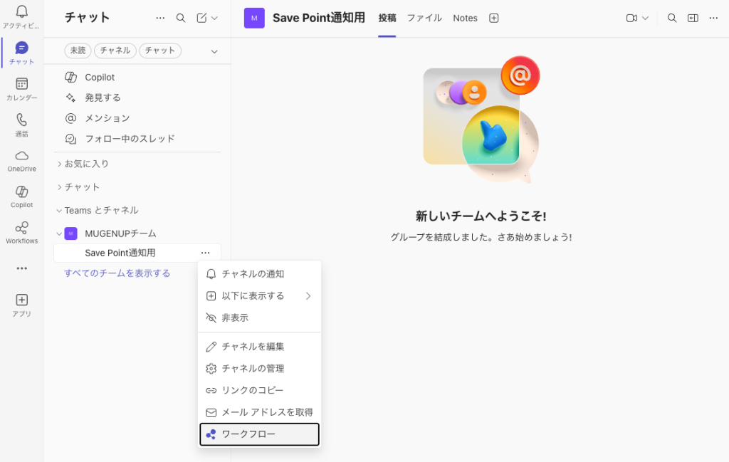729x462 pixels.
Task: Click the add tab plus icon beside Notes
Action: click(x=494, y=18)
